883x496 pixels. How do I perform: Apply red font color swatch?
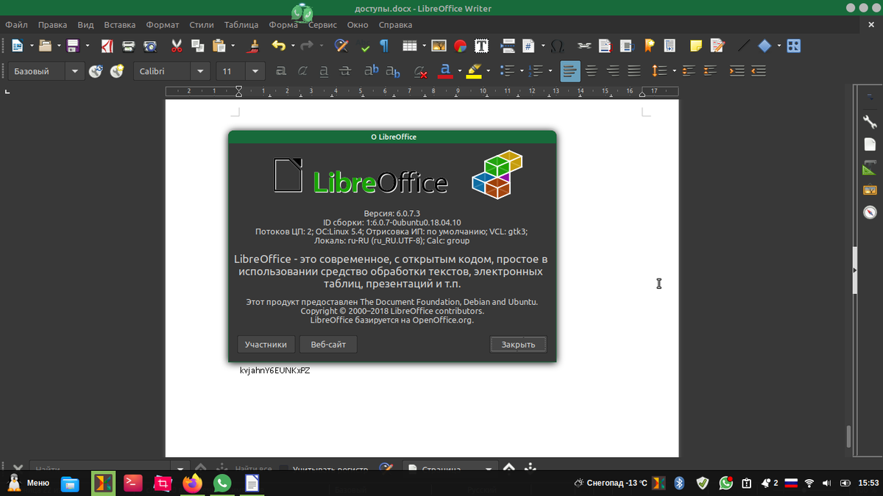point(445,71)
